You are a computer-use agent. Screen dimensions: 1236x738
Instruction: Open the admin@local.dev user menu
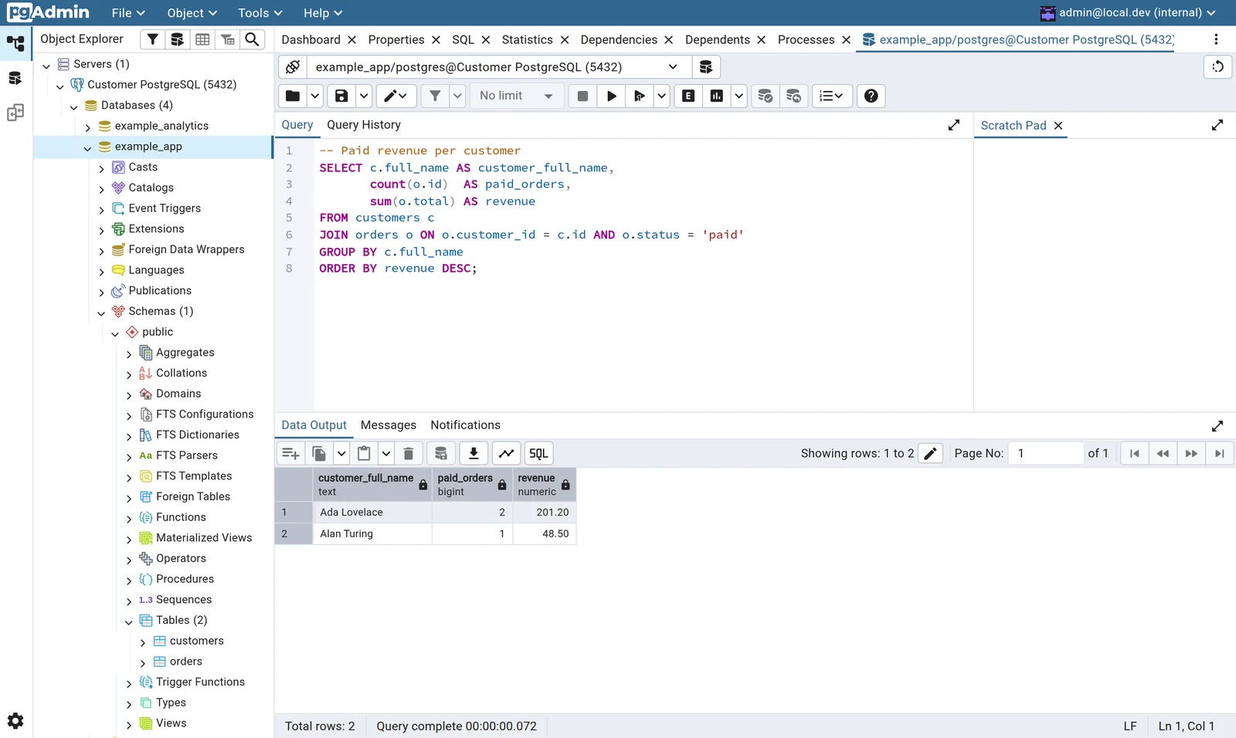click(x=1129, y=12)
